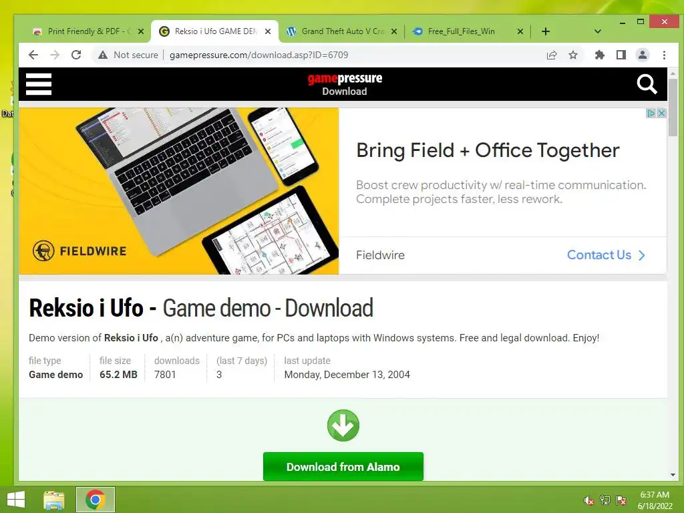Viewport: 684px width, 513px height.
Task: Switch to the Print Friendly & PDF tab
Action: coord(83,31)
